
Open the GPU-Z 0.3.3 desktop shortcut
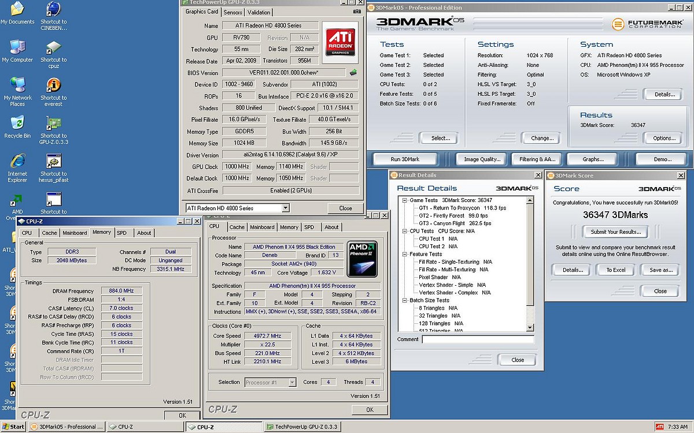(x=54, y=124)
